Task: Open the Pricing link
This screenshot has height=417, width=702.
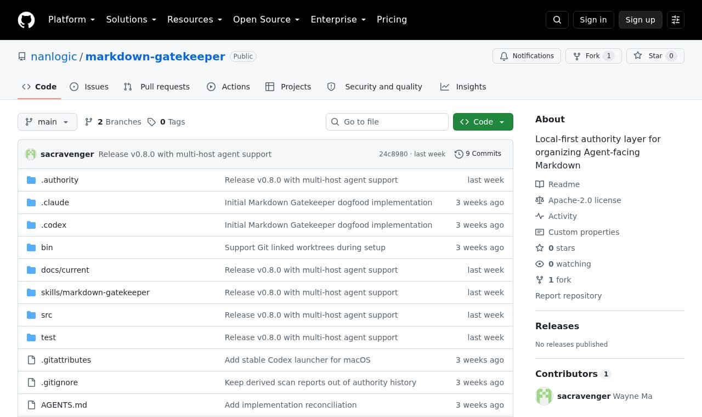Action: pyautogui.click(x=392, y=20)
